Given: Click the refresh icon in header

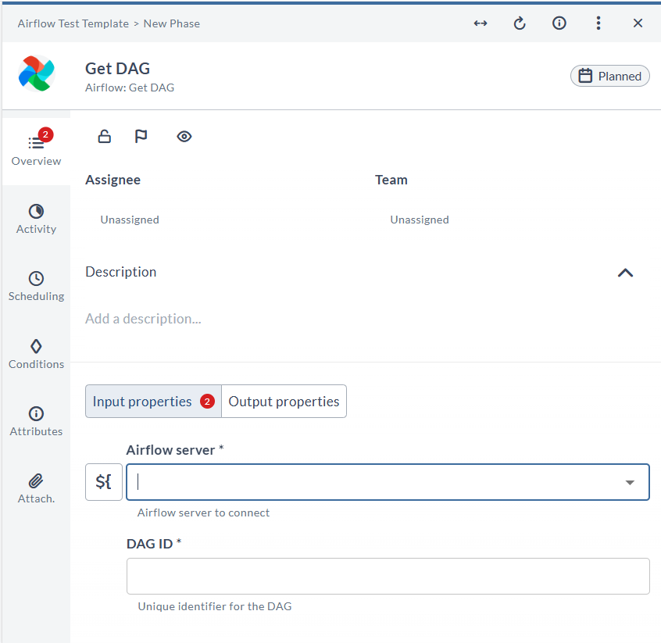Looking at the screenshot, I should pos(520,23).
